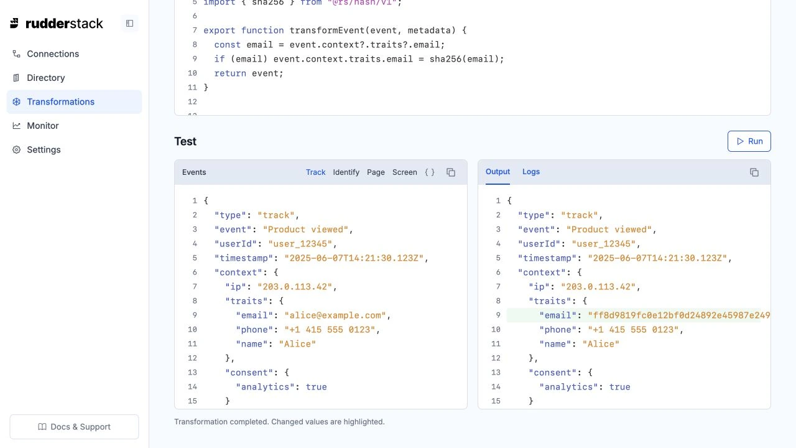Open the Settings page
Screen dimensions: 796x448
coord(75,150)
